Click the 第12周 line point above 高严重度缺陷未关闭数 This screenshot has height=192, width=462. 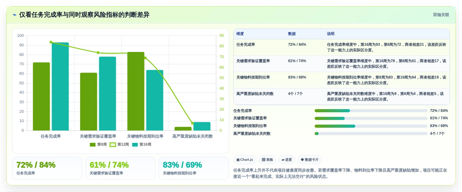click(192, 123)
